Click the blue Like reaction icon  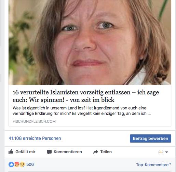click(11, 164)
